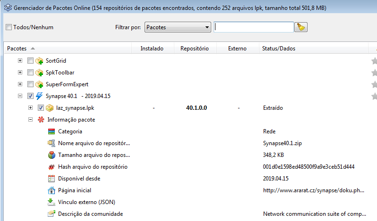Toggle the Todos/Nenhum checkbox
Image resolution: width=377 pixels, height=221 pixels.
coord(9,27)
